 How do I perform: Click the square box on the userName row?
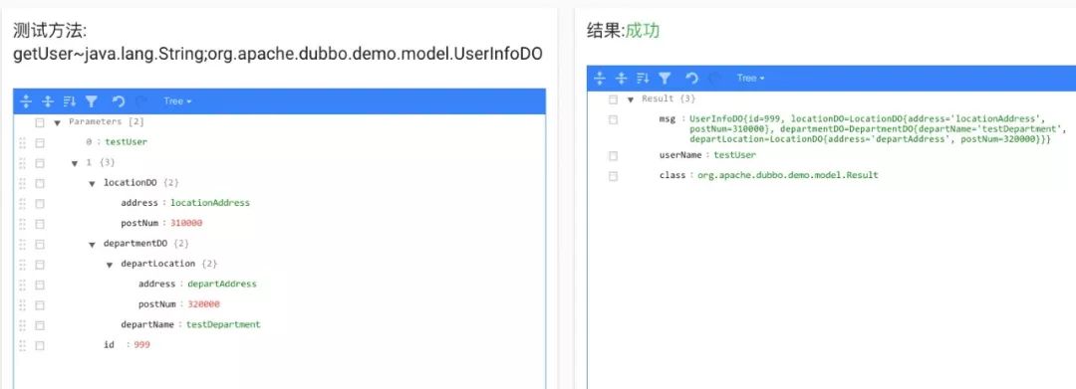(x=613, y=155)
